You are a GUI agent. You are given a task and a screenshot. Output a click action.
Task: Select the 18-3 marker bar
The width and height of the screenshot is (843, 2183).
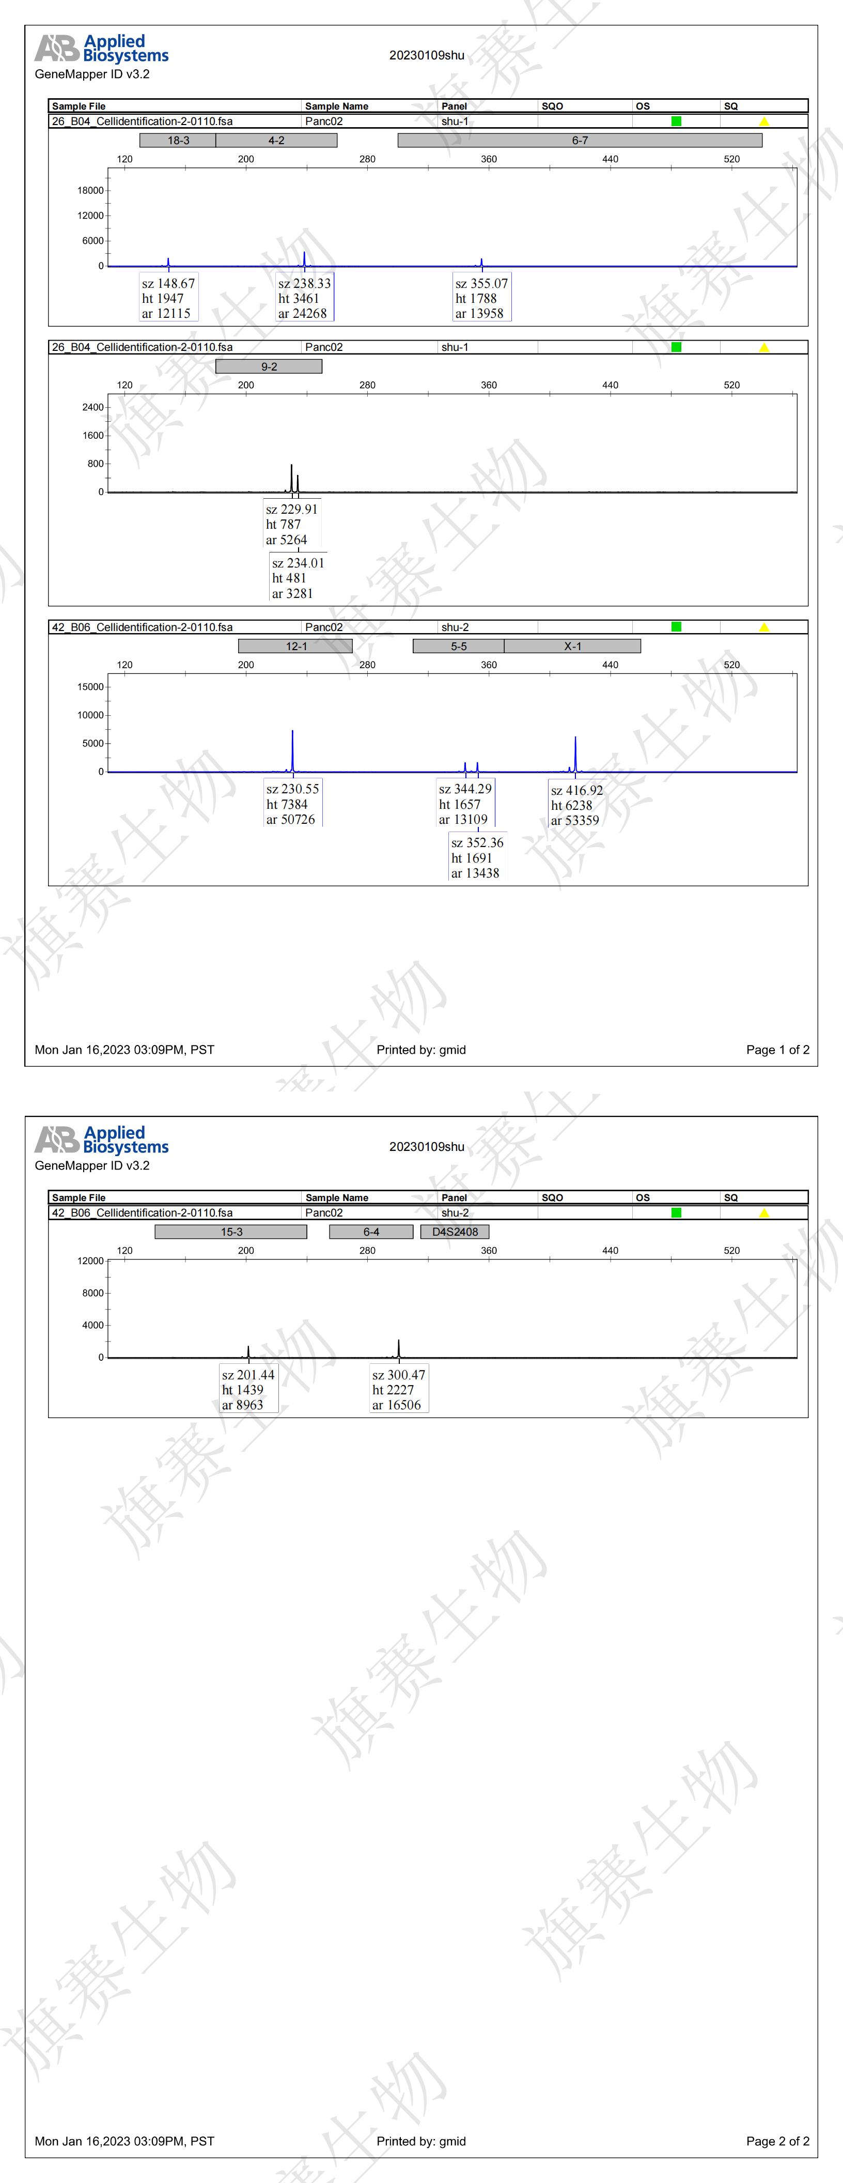tap(178, 141)
